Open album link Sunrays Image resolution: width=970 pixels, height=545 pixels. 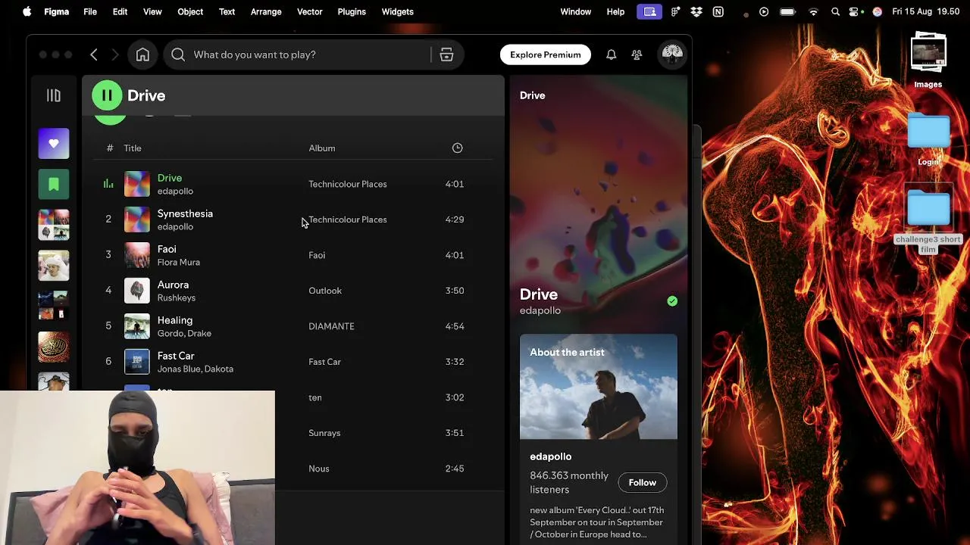click(324, 433)
